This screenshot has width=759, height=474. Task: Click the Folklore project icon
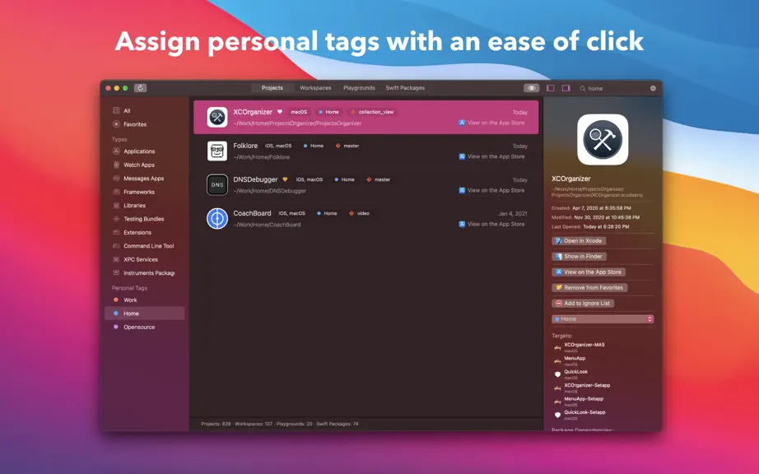click(217, 151)
